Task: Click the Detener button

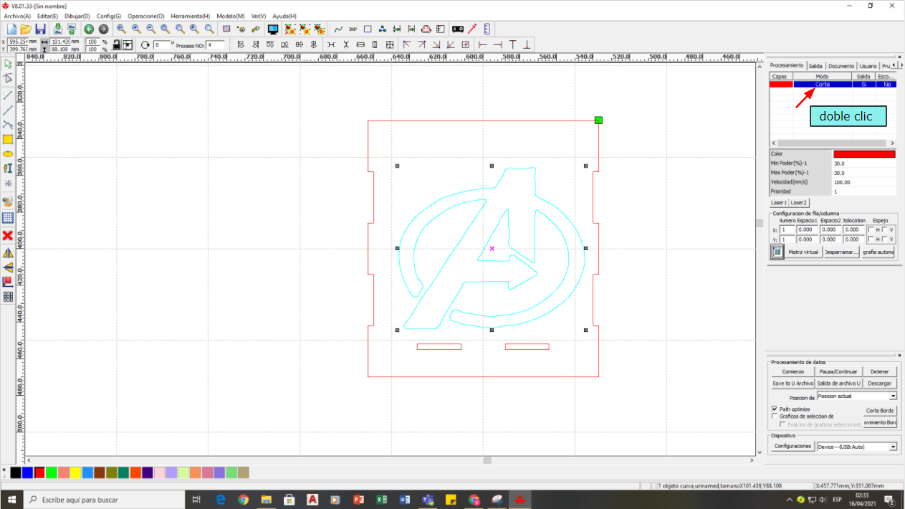Action: point(879,372)
